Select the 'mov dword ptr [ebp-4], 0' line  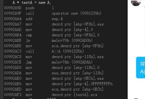pyautogui.click(x=49, y=30)
